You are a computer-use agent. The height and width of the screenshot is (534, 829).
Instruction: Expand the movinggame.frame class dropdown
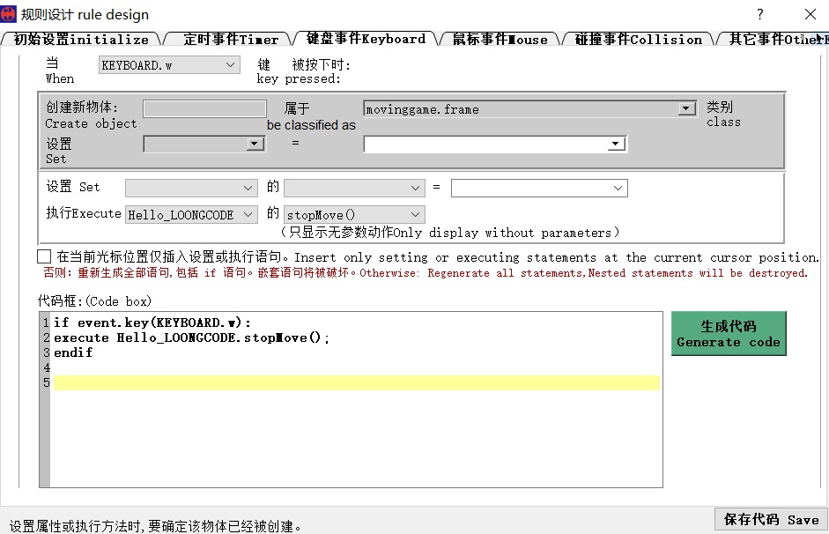(686, 109)
